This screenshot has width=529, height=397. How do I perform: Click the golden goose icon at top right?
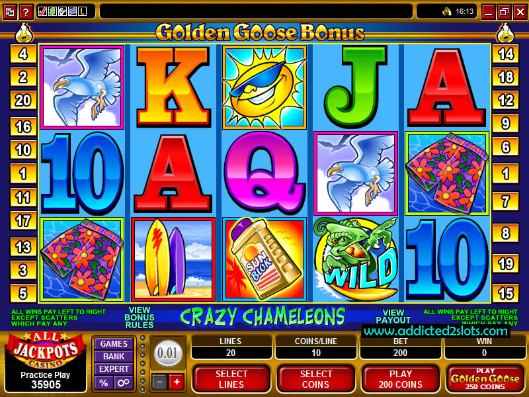point(505,33)
